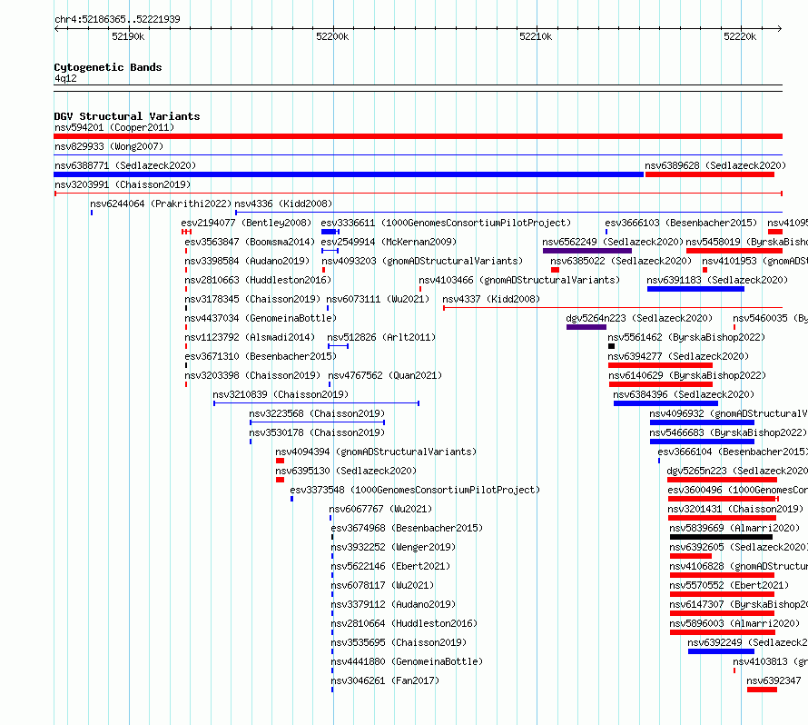Open esv3674968 (Besenbacher2015) entry
The width and height of the screenshot is (808, 725).
tap(407, 528)
